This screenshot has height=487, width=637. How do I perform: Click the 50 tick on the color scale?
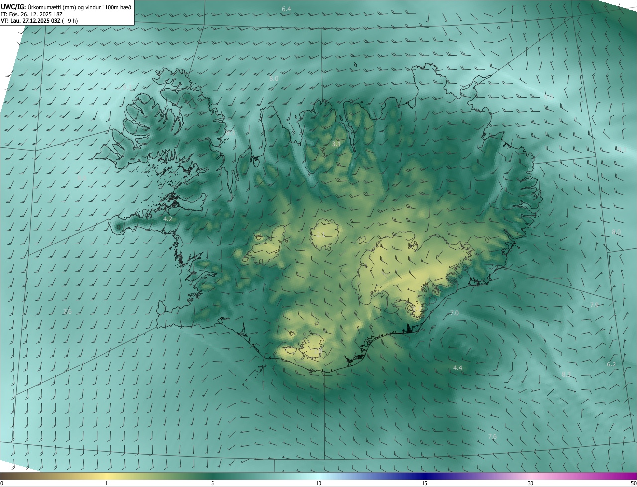633,483
